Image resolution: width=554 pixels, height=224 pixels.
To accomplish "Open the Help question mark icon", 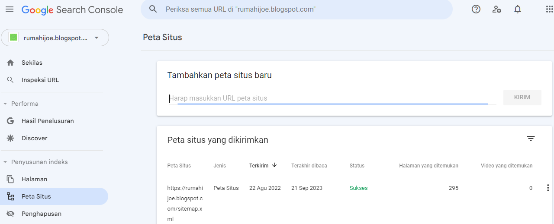I will point(476,9).
